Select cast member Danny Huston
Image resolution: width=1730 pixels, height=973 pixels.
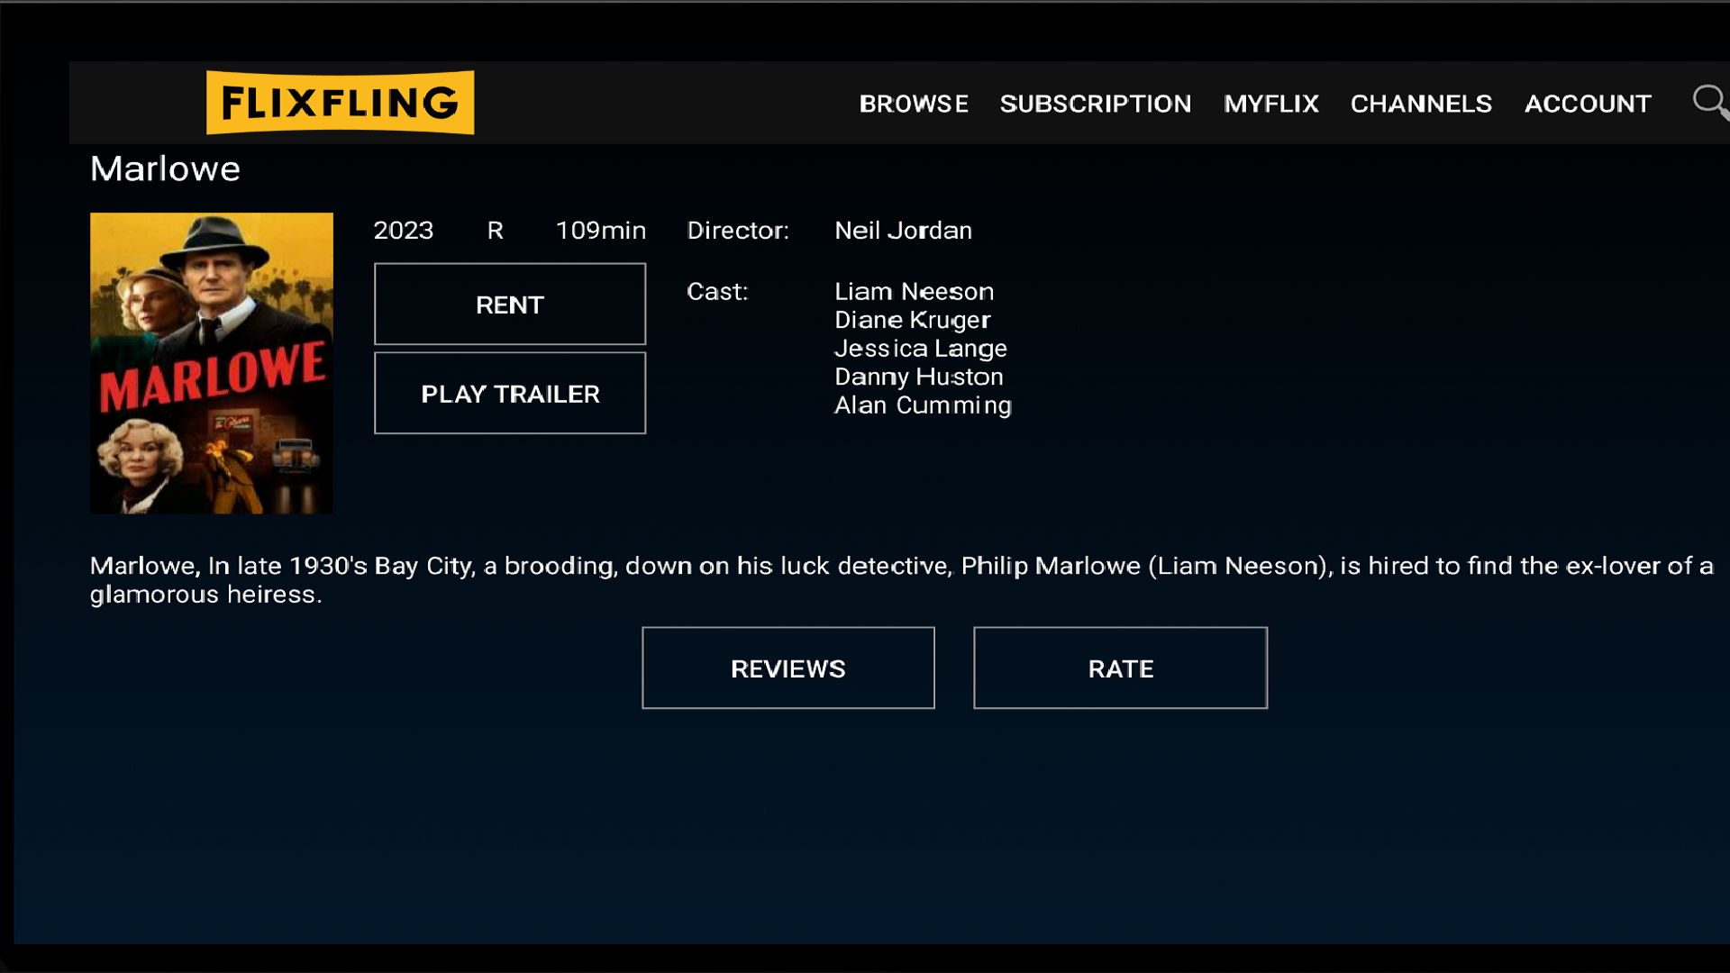pyautogui.click(x=918, y=377)
